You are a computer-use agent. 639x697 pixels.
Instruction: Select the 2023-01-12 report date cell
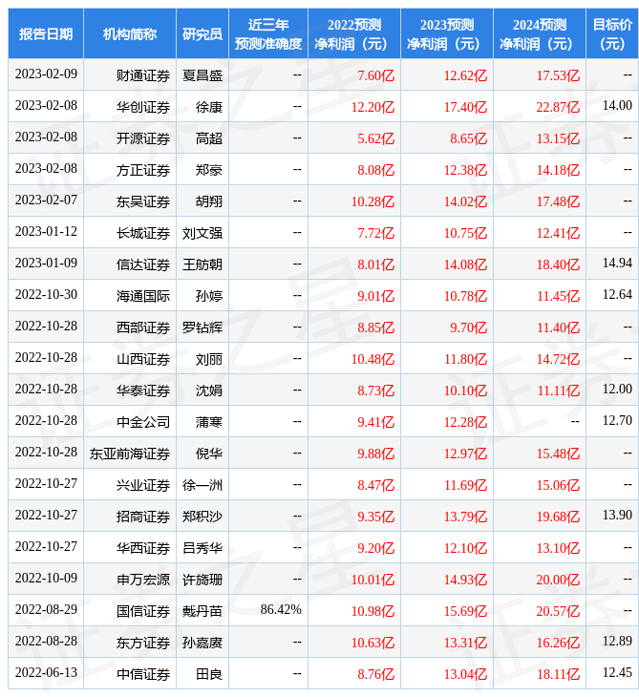pyautogui.click(x=46, y=232)
